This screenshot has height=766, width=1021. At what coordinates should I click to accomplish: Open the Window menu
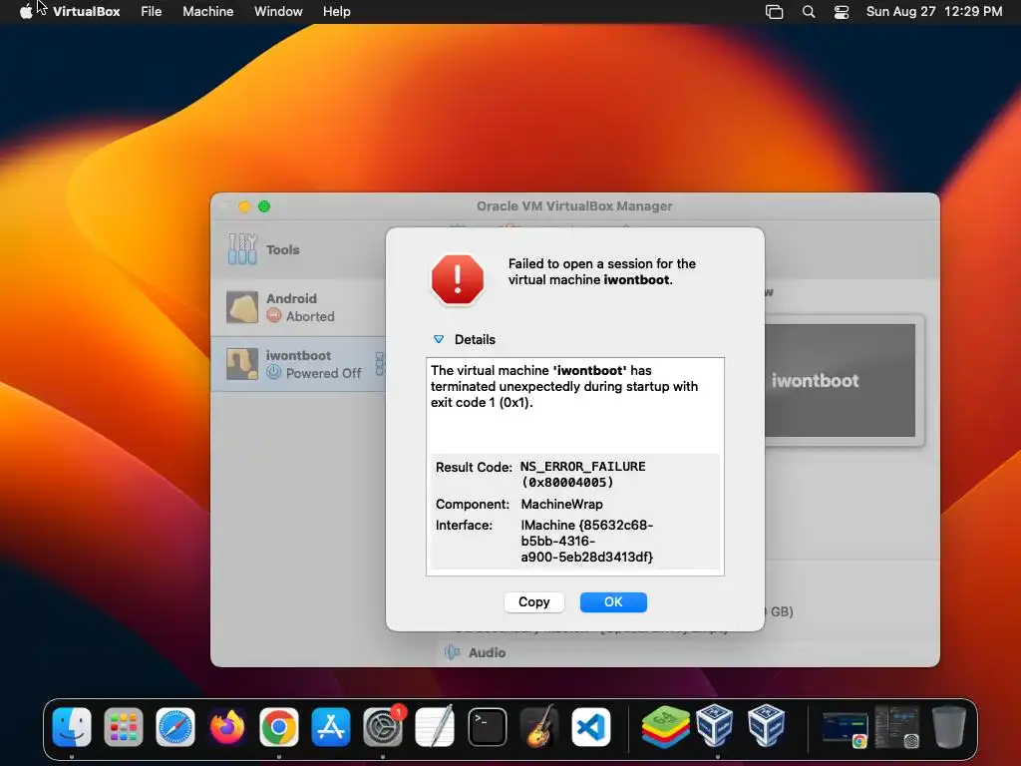pos(278,11)
